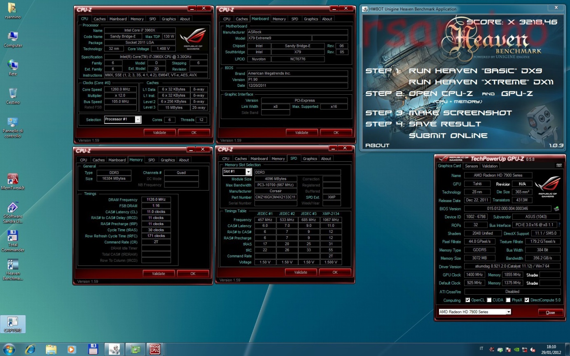The image size is (570, 356).
Task: Click the BIOS Version field 015.012.000.004.000346
Action: 508,209
